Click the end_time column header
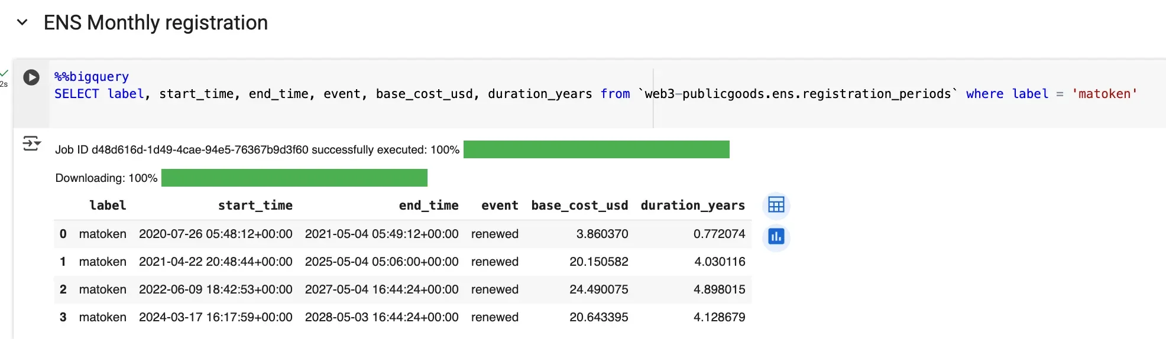Viewport: 1166px width, 339px height. click(x=428, y=206)
